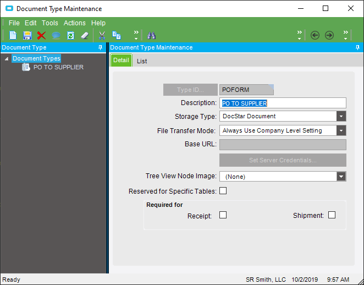Cut with the scissors icon
The width and height of the screenshot is (364, 285).
(x=102, y=36)
